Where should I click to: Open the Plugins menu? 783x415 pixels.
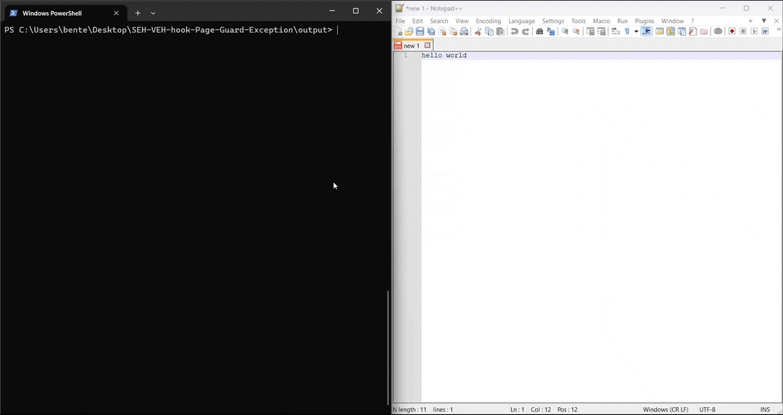(x=645, y=21)
